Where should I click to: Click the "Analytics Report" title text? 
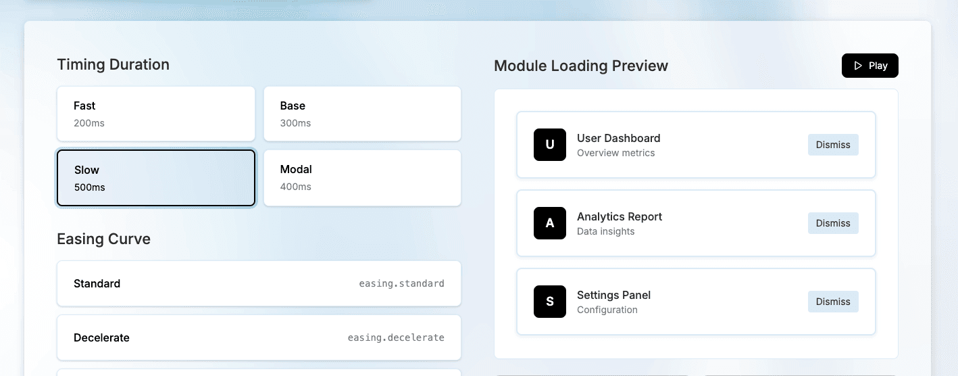click(620, 216)
